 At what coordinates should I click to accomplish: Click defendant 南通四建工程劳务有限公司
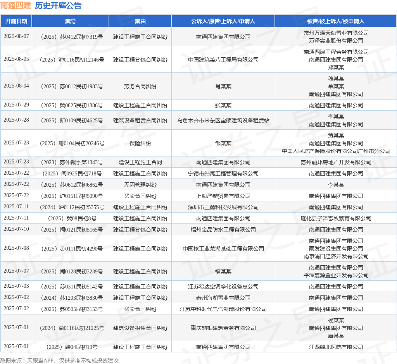[x=336, y=52]
